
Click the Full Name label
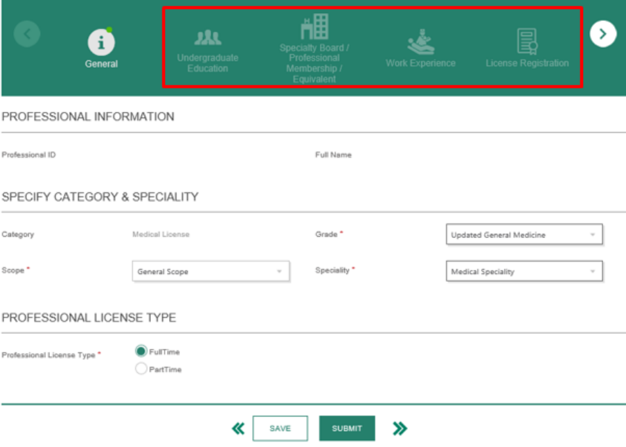[333, 155]
